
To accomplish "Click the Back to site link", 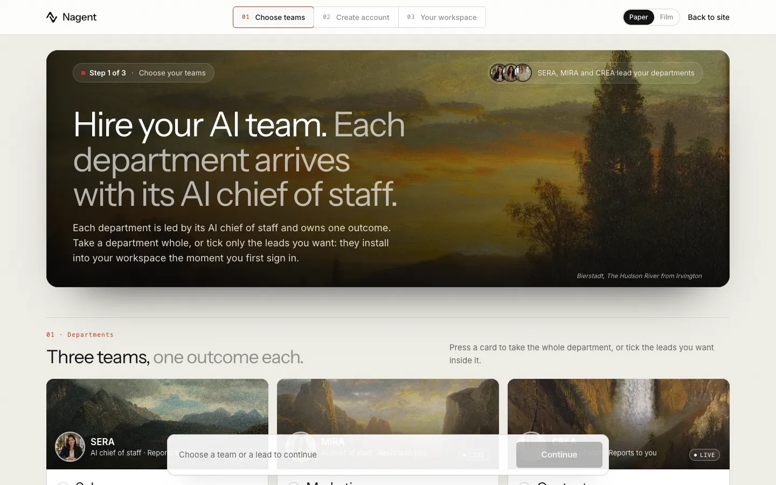I will (709, 17).
